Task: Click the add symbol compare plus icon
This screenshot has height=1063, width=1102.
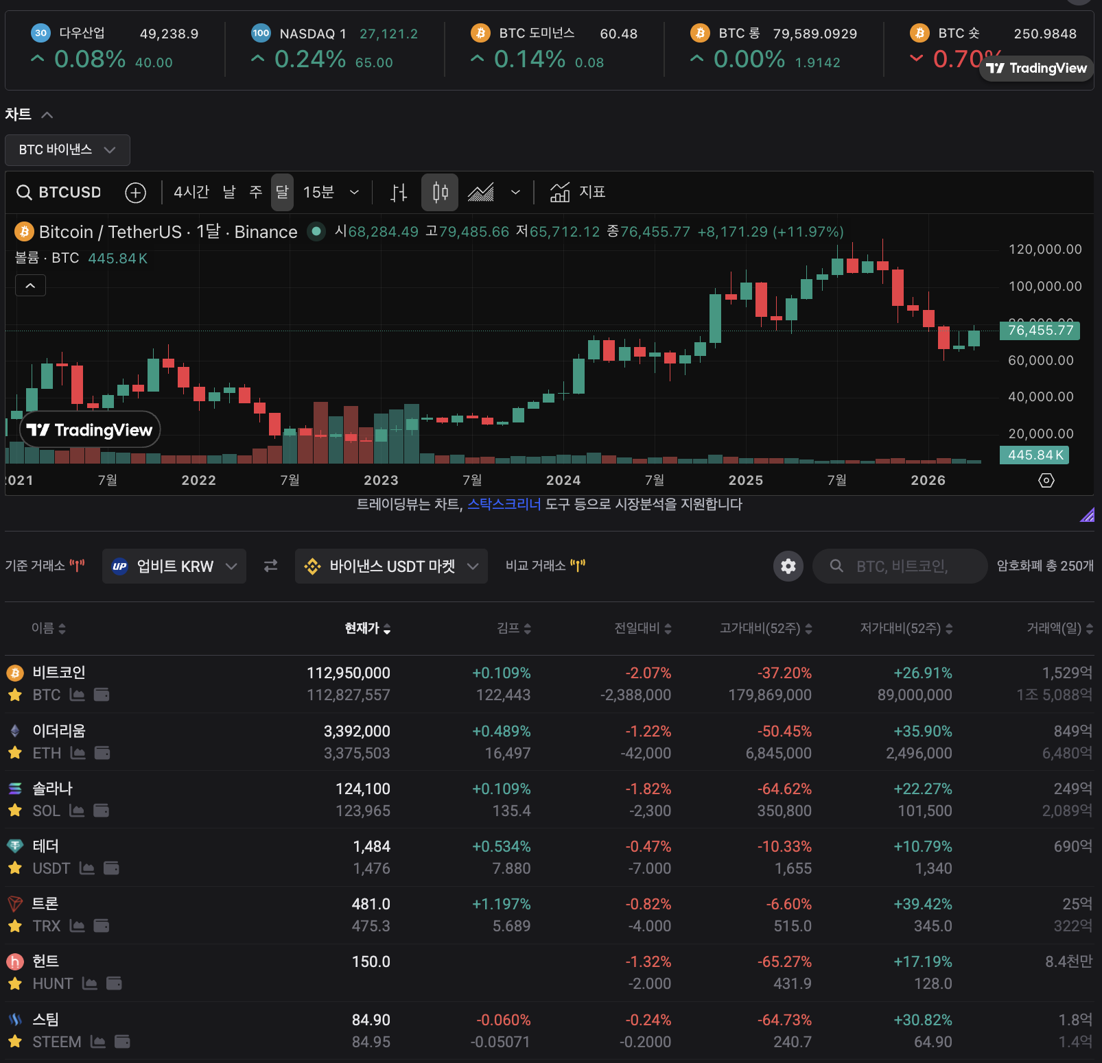Action: click(136, 193)
